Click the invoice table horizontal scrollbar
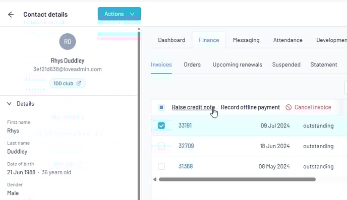 237,179
